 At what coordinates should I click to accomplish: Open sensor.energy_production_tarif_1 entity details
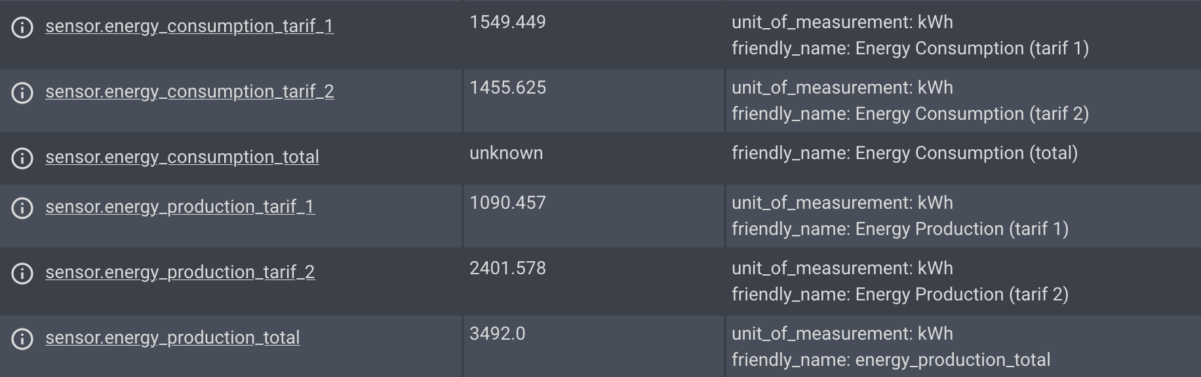click(180, 207)
